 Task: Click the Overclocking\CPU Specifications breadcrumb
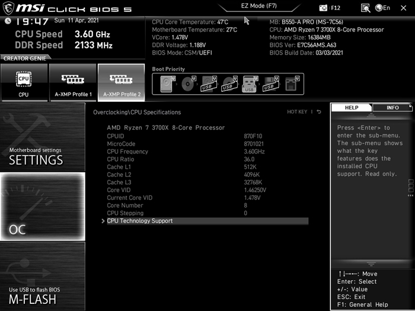[137, 112]
